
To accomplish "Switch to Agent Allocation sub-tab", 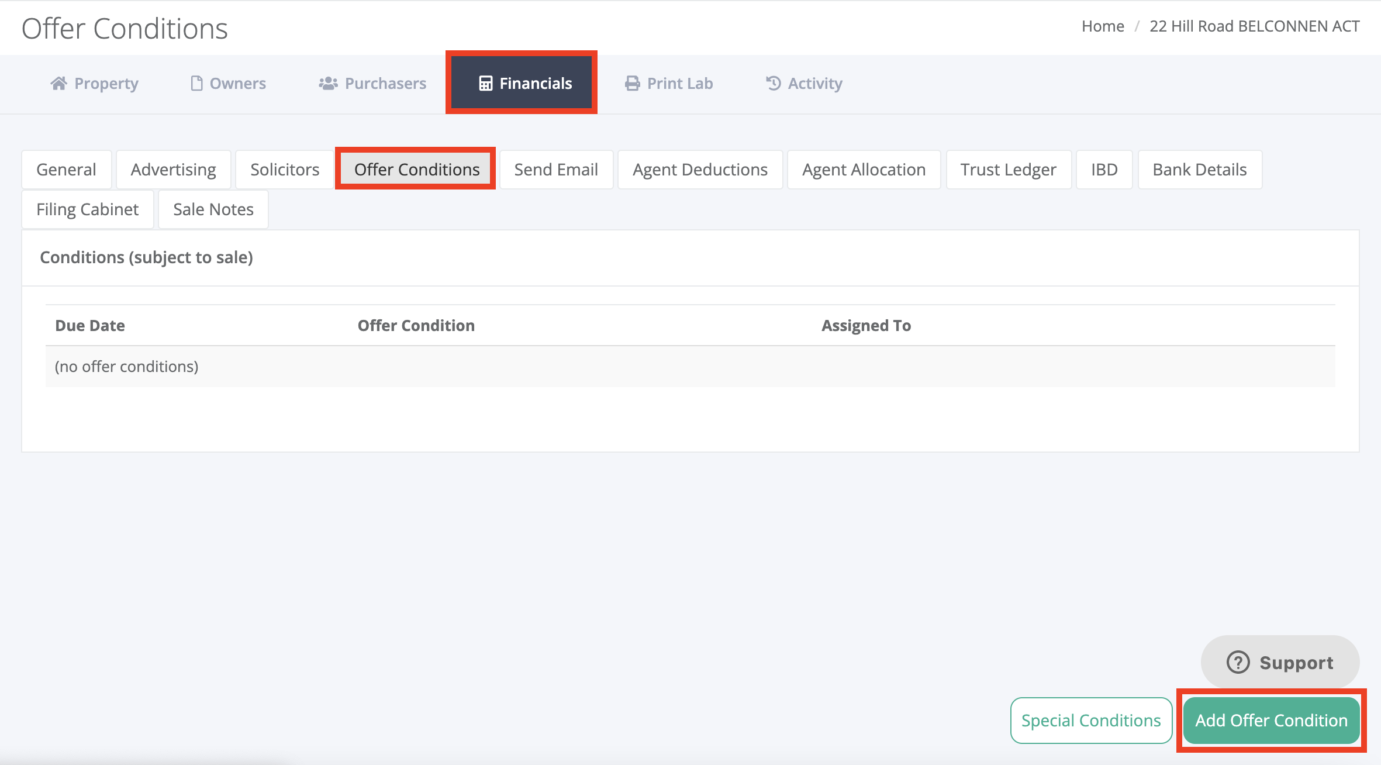I will point(864,170).
